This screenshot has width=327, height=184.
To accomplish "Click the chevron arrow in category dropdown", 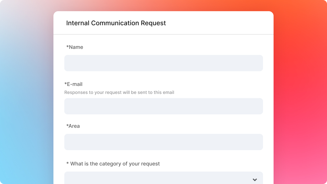I will coord(255,180).
